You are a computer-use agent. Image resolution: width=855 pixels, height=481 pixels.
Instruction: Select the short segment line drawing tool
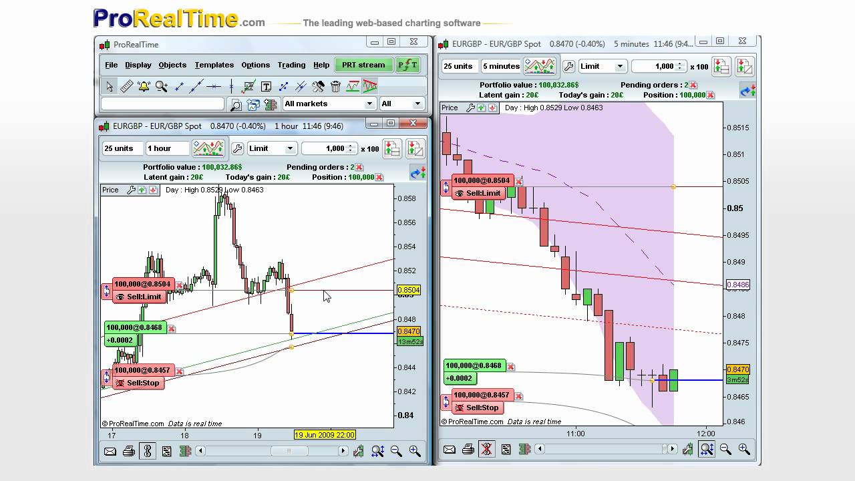point(179,86)
